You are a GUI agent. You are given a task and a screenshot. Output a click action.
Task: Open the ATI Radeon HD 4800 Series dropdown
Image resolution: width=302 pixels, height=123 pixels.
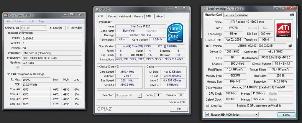[232, 115]
